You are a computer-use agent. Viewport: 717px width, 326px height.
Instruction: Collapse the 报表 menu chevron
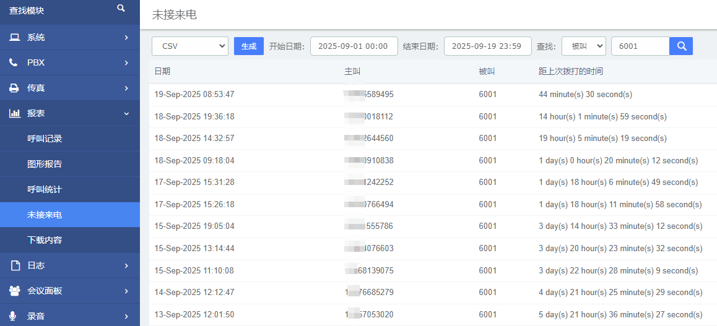pos(126,114)
